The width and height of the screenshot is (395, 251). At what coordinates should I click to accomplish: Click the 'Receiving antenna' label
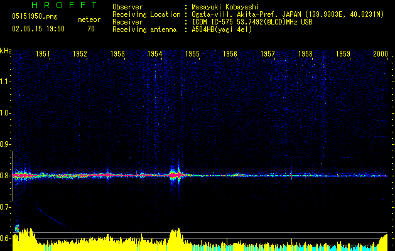click(144, 29)
